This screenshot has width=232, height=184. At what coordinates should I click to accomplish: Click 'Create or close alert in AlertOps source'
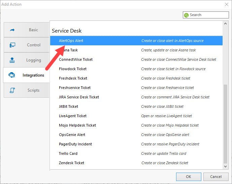tap(172, 41)
